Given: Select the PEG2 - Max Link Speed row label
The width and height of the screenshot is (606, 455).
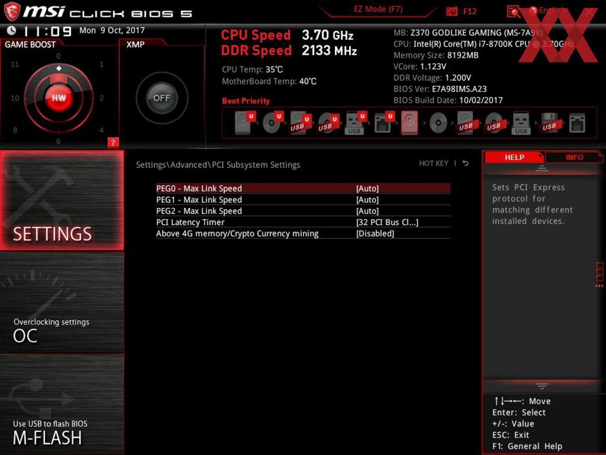Looking at the screenshot, I should 199,211.
